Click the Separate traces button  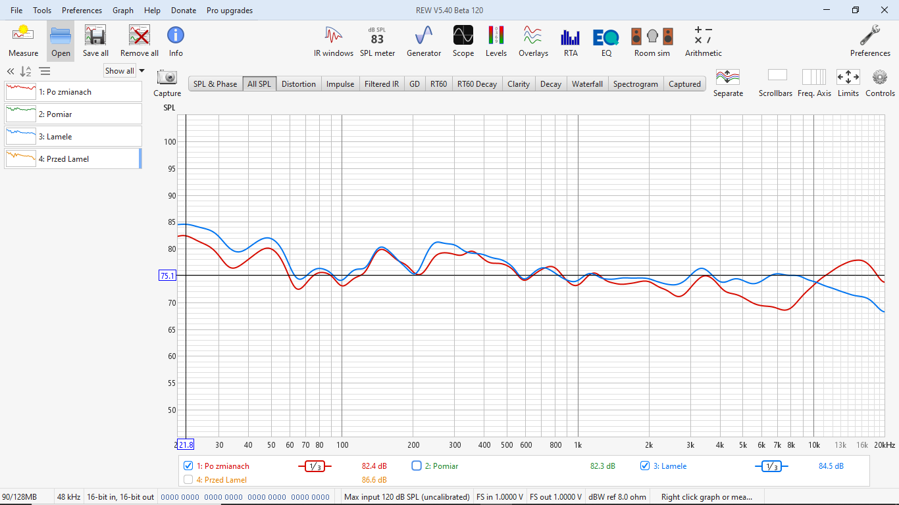[x=728, y=83]
